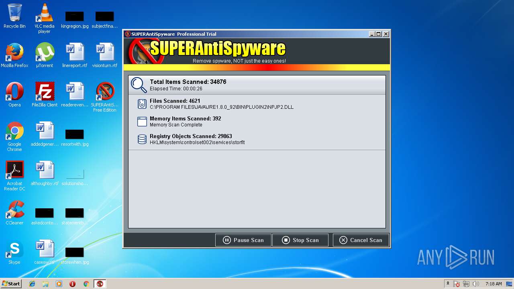The height and width of the screenshot is (289, 514).
Task: Select the 'Elapsed Time: 00:00:26' text
Action: pyautogui.click(x=176, y=89)
